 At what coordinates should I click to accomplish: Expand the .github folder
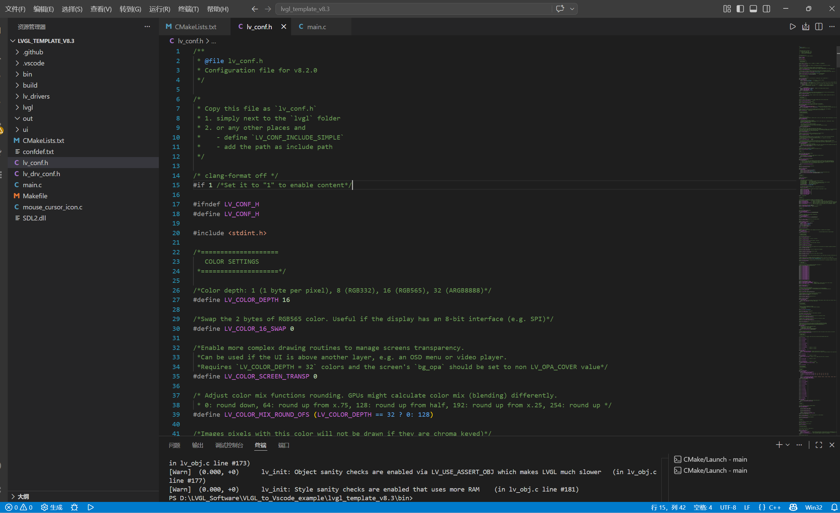pyautogui.click(x=83, y=52)
